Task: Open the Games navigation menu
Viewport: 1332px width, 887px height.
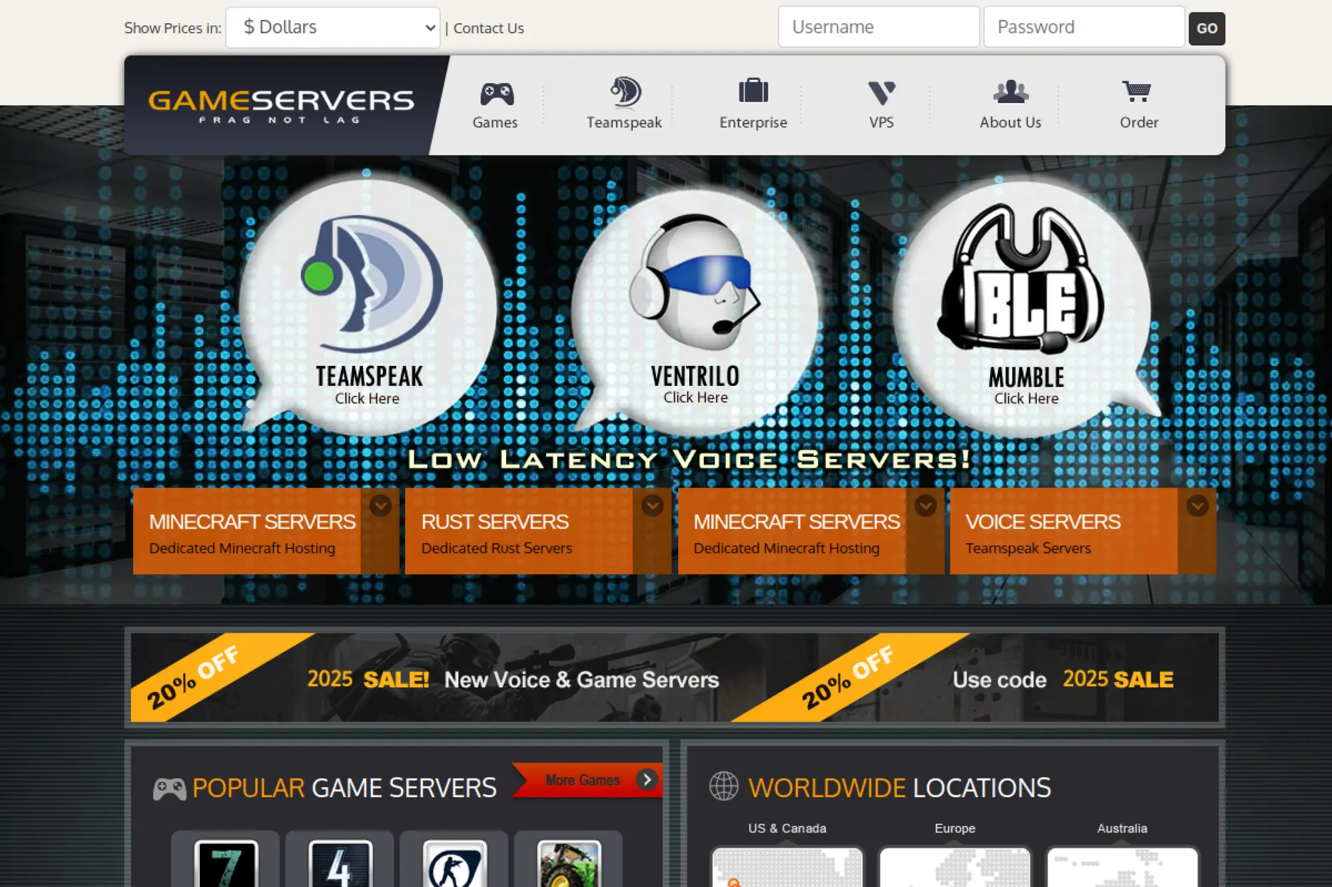Action: [495, 106]
